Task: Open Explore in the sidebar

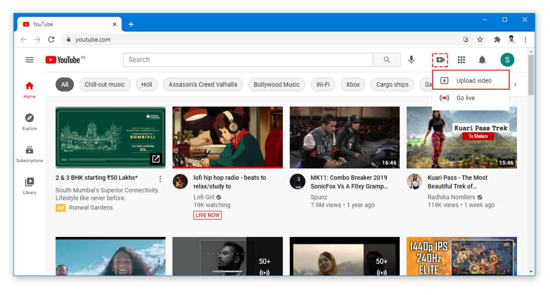Action: point(29,122)
